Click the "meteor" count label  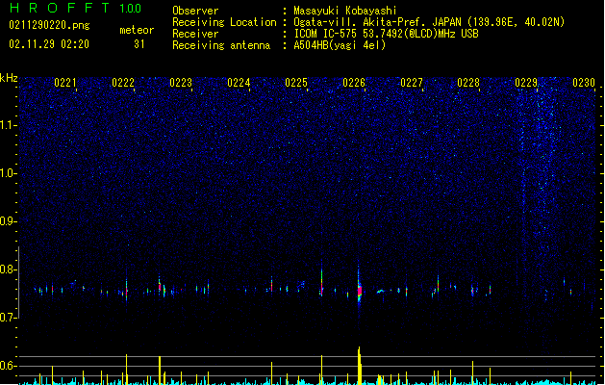[137, 30]
